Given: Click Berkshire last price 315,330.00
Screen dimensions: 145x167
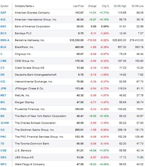Looking at the screenshot, I should pos(77,40).
